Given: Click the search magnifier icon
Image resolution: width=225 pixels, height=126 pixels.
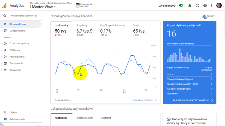Looking at the screenshot, I should pos(5,16).
